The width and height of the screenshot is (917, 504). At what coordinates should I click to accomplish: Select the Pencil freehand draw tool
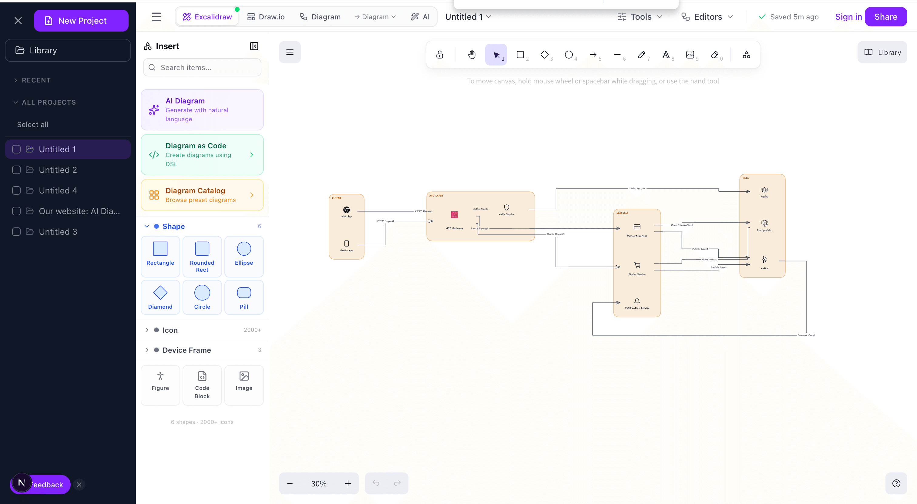click(x=641, y=55)
